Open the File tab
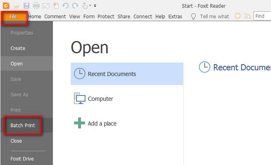 (13, 17)
